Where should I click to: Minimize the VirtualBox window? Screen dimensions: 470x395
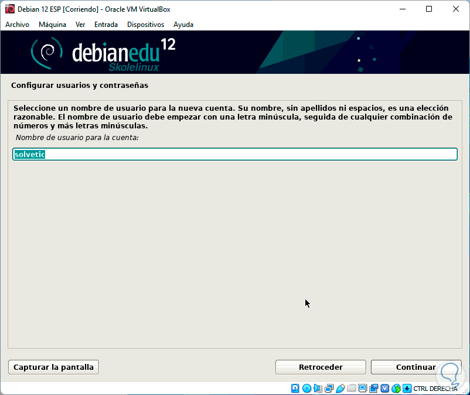[x=403, y=9]
